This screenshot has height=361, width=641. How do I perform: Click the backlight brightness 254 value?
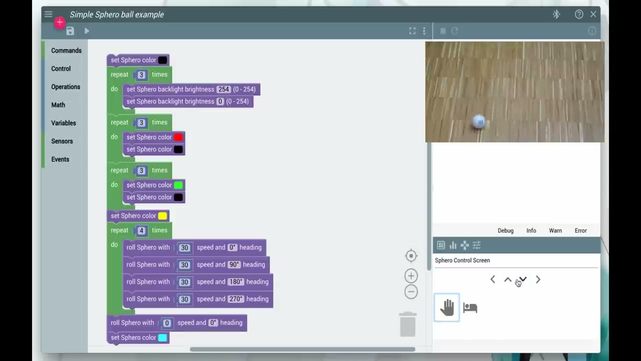point(223,89)
